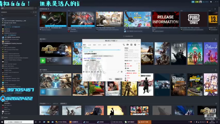
Task: Open Deiland game cover
Action: click(x=211, y=53)
